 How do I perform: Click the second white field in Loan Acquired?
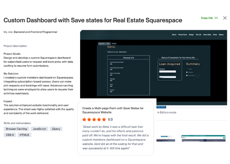coord(168,77)
